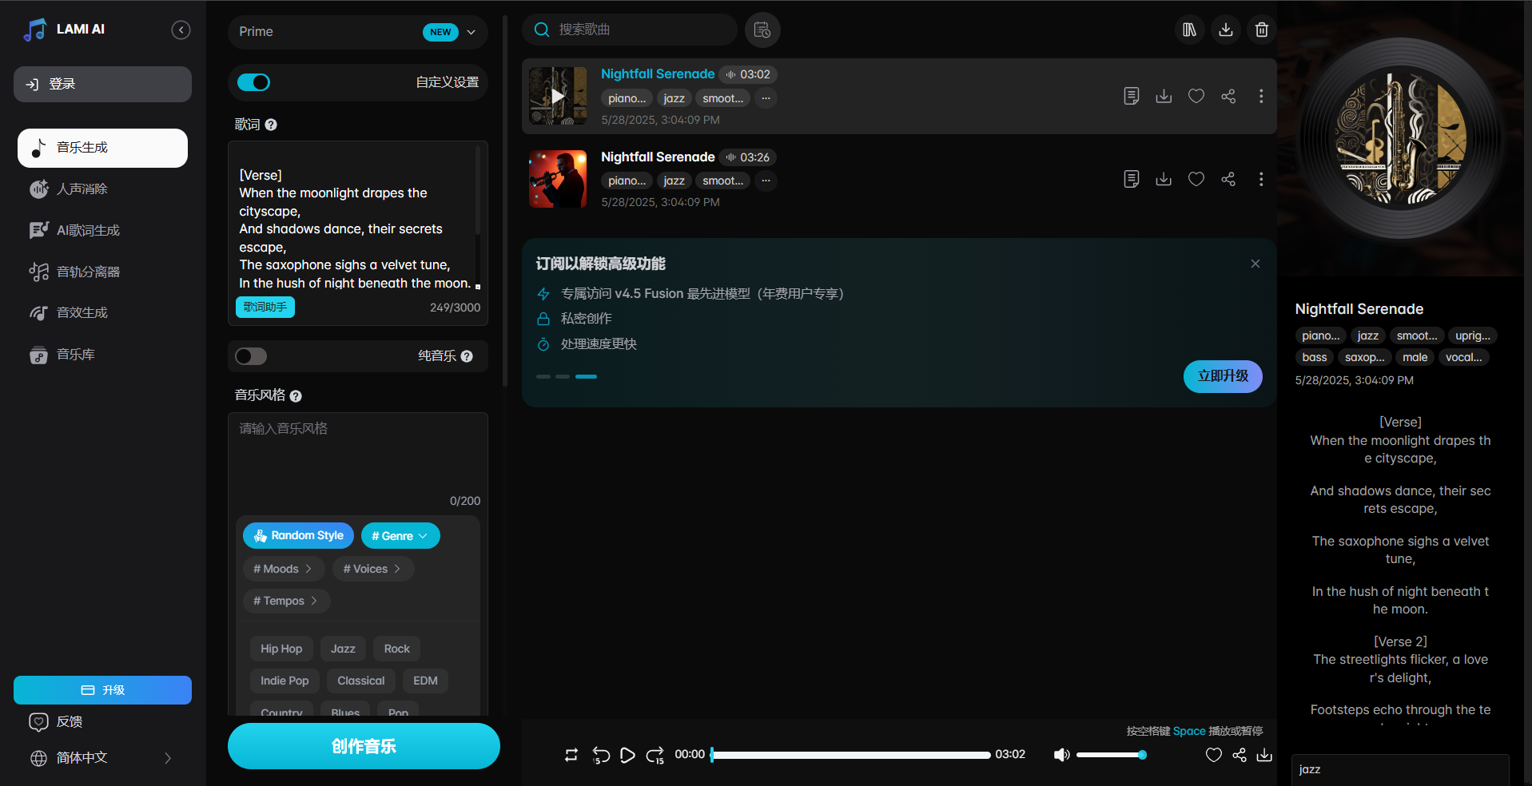This screenshot has height=786, width=1532.
Task: Skip forward 15 seconds in the player
Action: (x=655, y=755)
